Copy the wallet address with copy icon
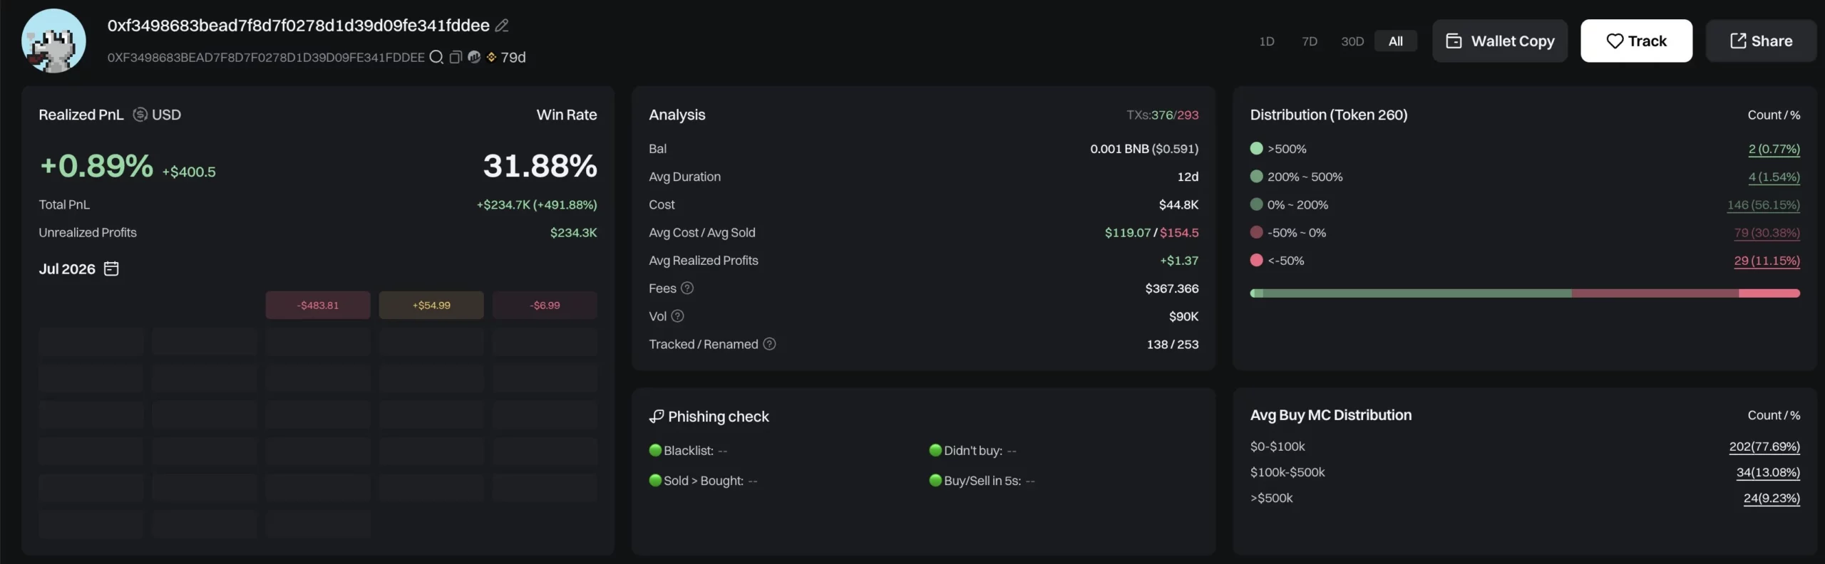Image resolution: width=1825 pixels, height=564 pixels. point(456,57)
